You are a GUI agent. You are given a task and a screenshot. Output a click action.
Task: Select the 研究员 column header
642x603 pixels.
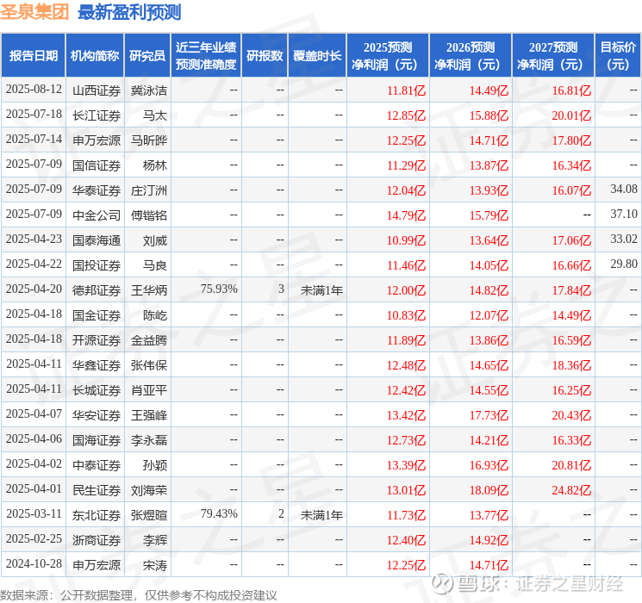(147, 56)
